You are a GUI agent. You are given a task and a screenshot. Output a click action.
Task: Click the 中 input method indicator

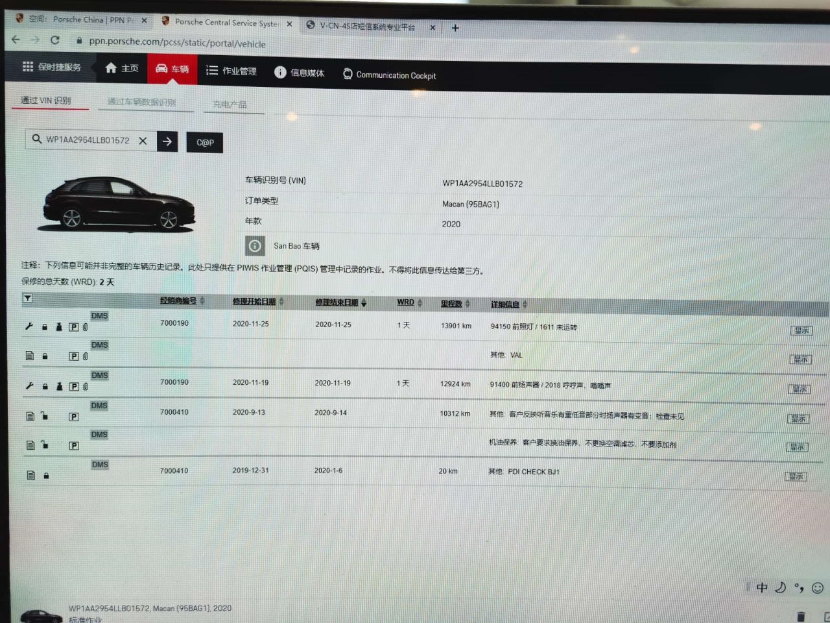click(762, 587)
